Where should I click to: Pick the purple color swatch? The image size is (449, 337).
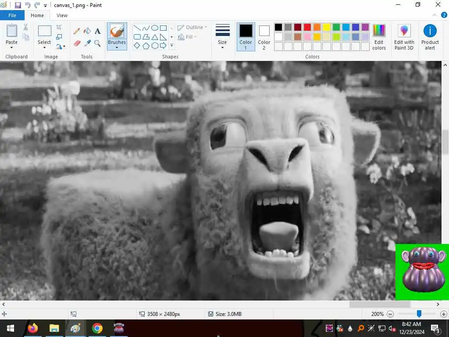point(365,27)
